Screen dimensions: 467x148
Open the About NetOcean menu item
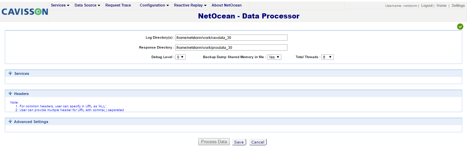227,5
